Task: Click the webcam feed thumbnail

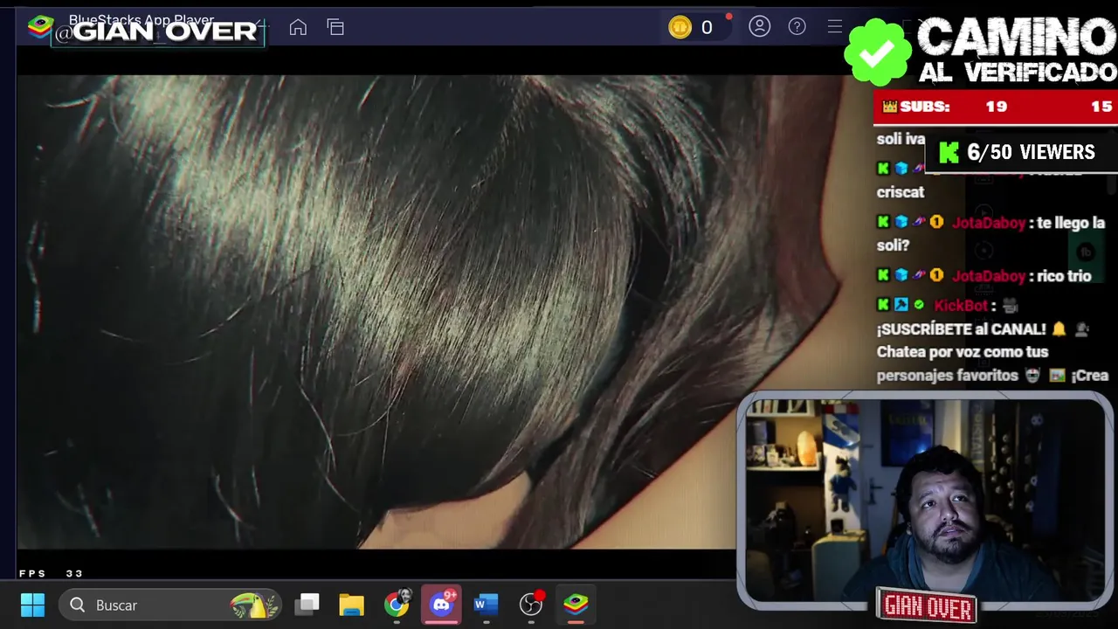Action: [x=924, y=501]
